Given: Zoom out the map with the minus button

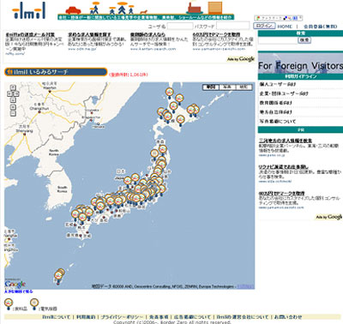Looking at the screenshot, I should point(13,113).
